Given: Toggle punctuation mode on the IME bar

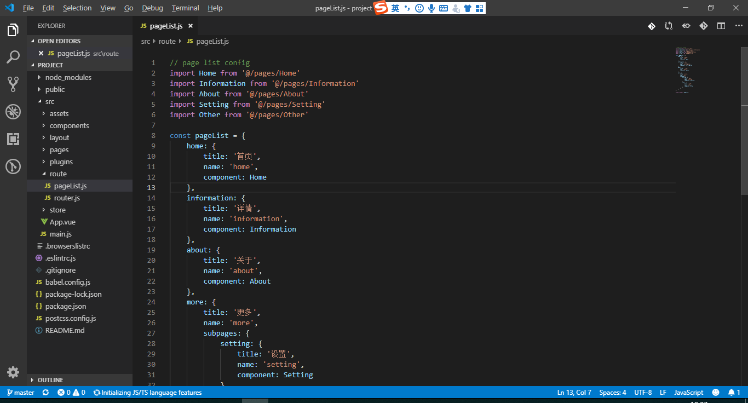Looking at the screenshot, I should point(407,8).
